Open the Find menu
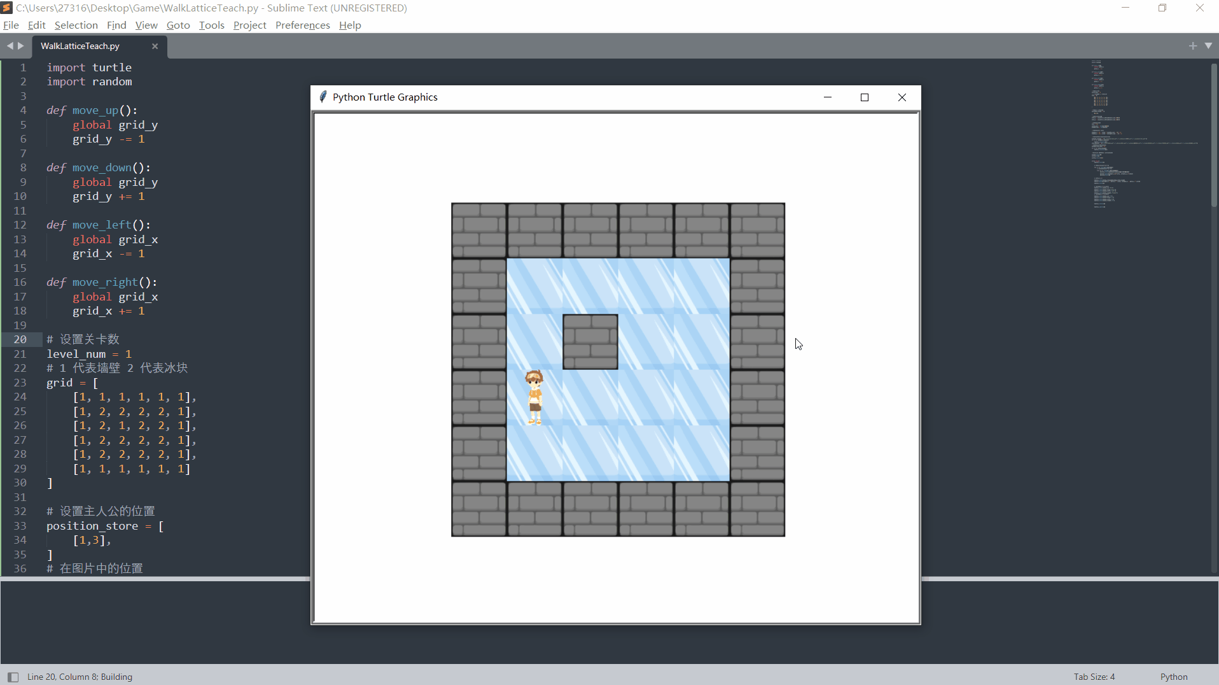Screen dimensions: 1219x685 116,25
